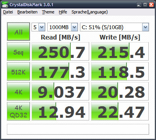Click the CrystalDiskMark title bar app icon

[x=5, y=5]
